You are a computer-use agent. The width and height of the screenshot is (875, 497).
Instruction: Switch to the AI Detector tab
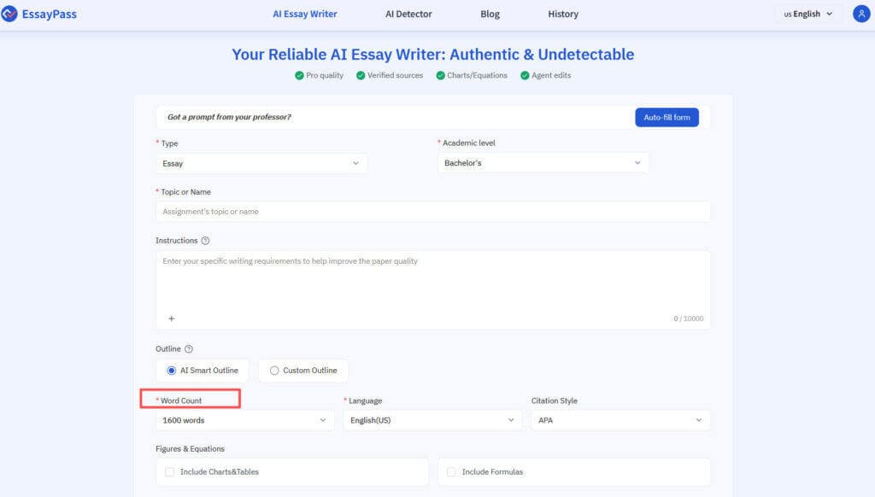[408, 14]
